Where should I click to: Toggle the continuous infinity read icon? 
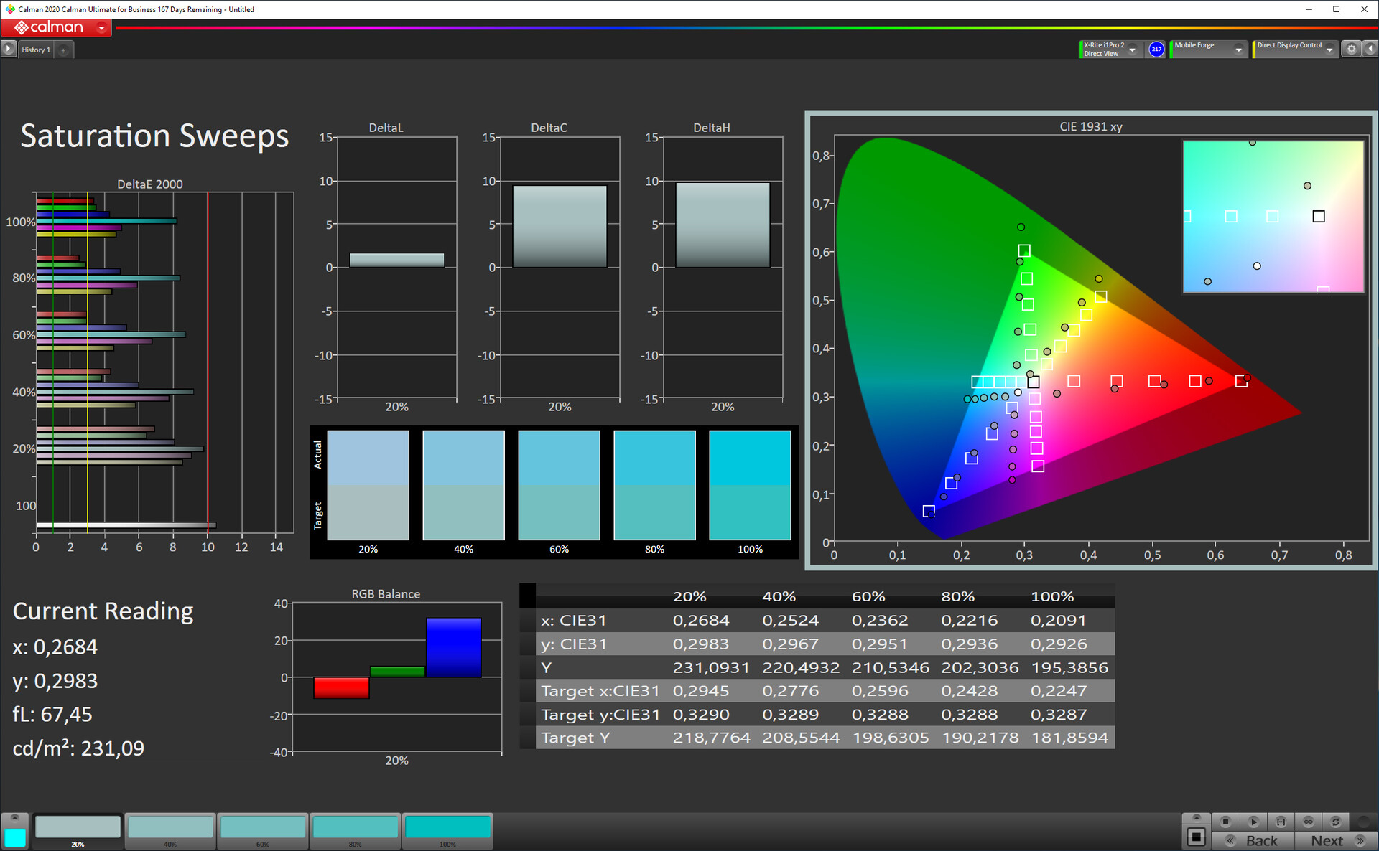tap(1308, 822)
